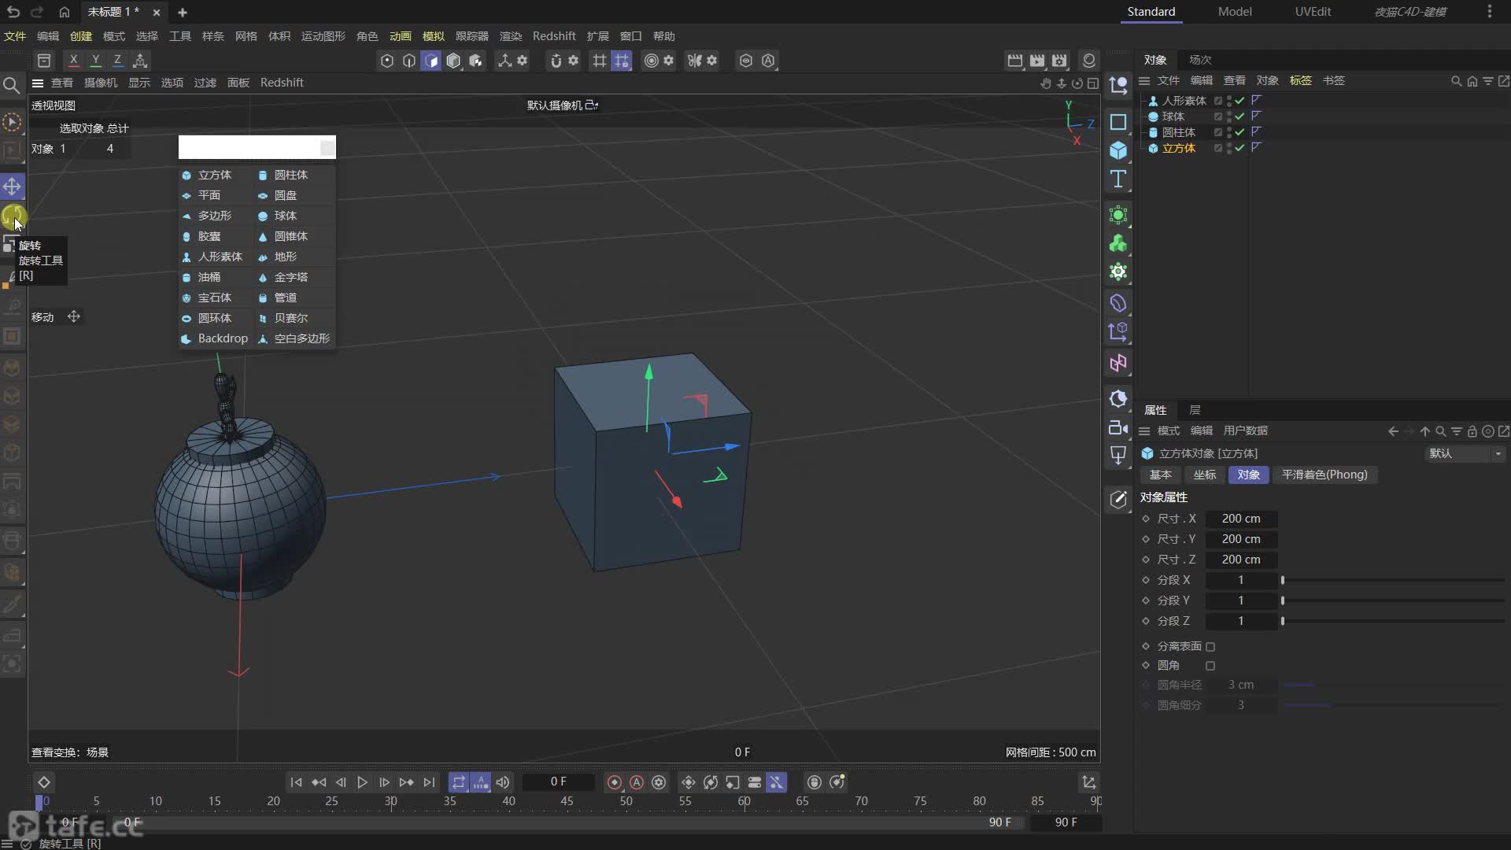
Task: Lock the Z axis
Action: (117, 61)
